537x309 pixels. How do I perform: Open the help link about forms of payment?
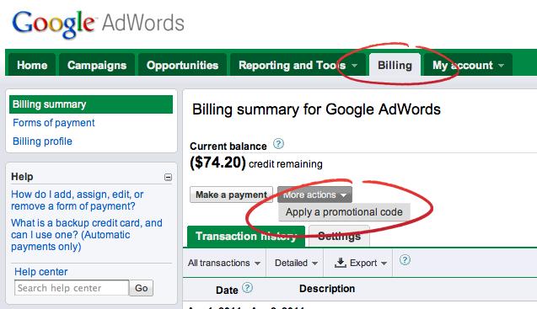(77, 200)
